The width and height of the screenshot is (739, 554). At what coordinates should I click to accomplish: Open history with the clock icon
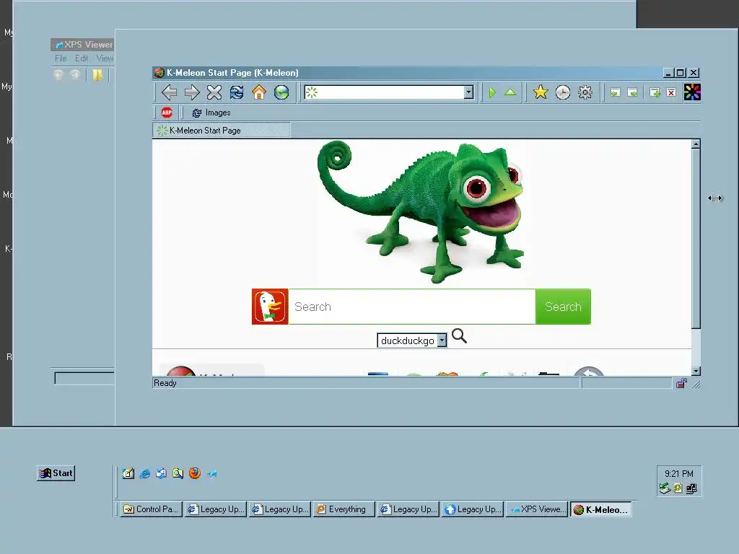coord(563,92)
